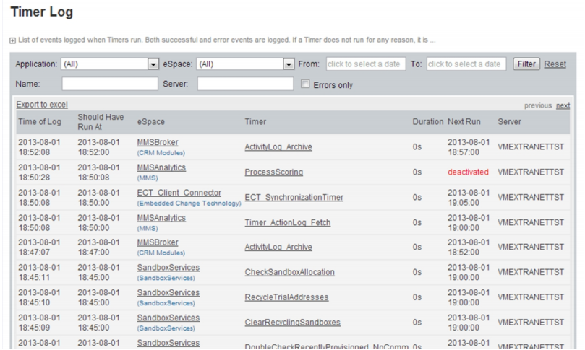Open the ClearRecyclingSandboxes timer link
585x350 pixels.
coord(292,323)
